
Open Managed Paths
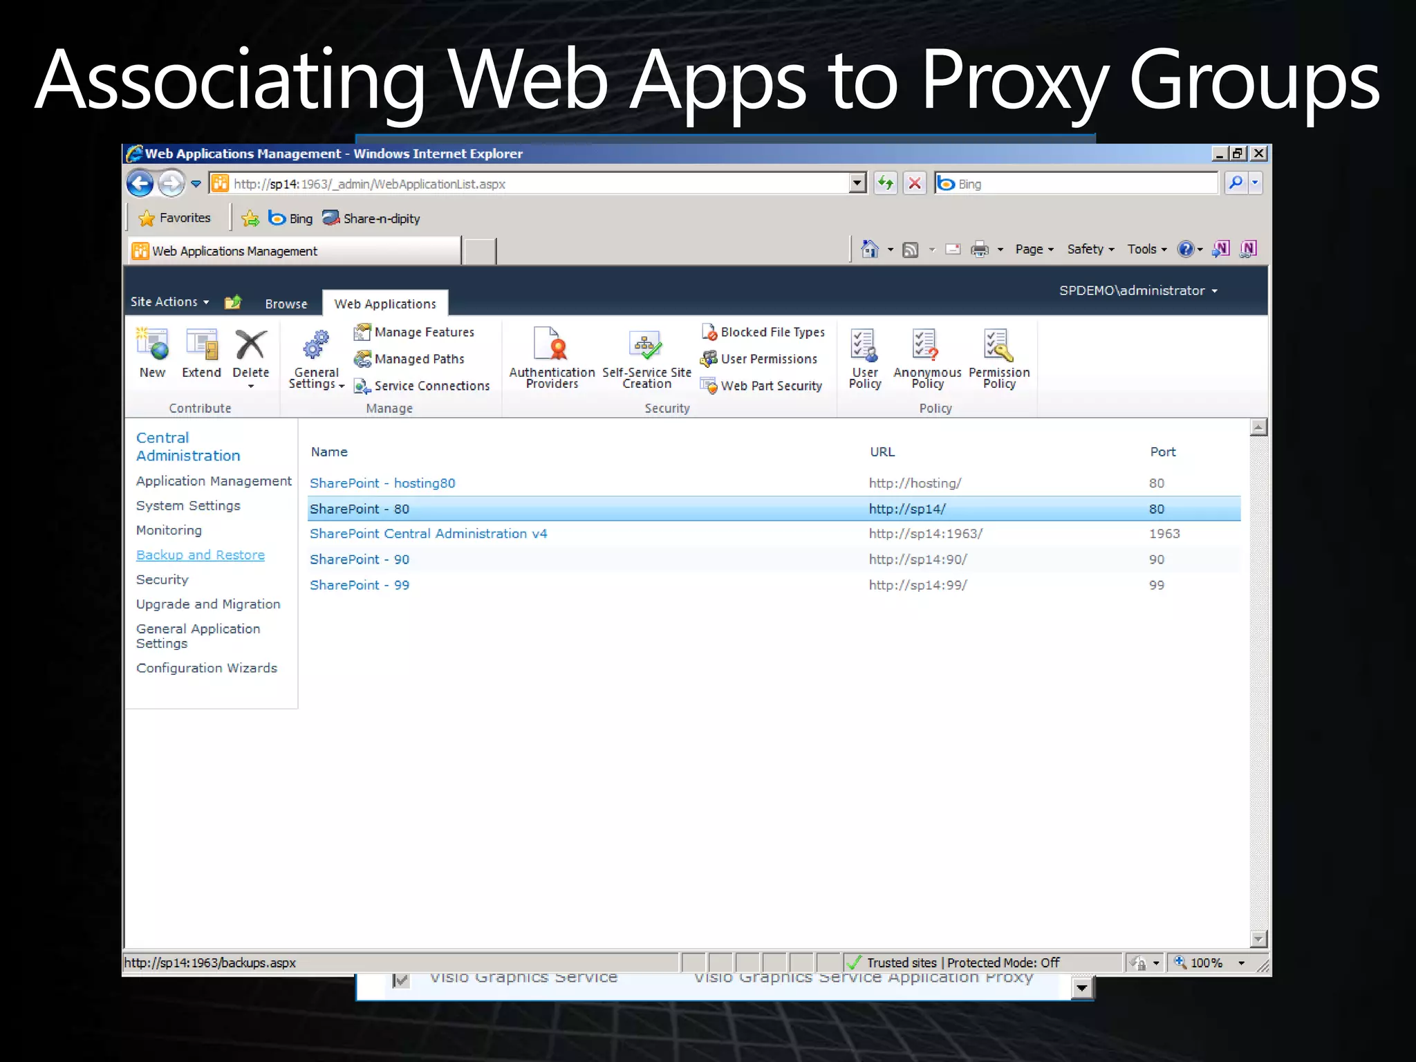409,360
